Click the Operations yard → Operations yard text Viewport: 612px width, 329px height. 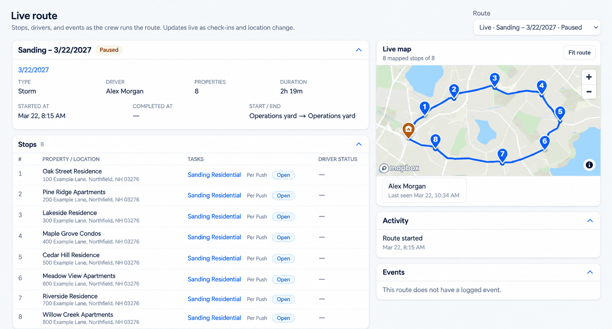(x=302, y=116)
